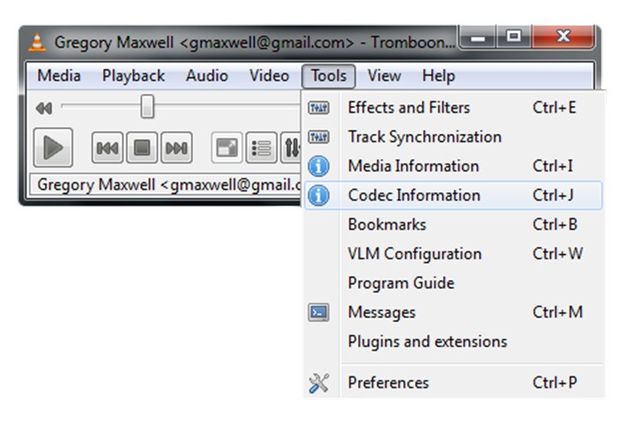Viewport: 636px width, 428px height.
Task: Skip to the next track
Action: tap(176, 148)
